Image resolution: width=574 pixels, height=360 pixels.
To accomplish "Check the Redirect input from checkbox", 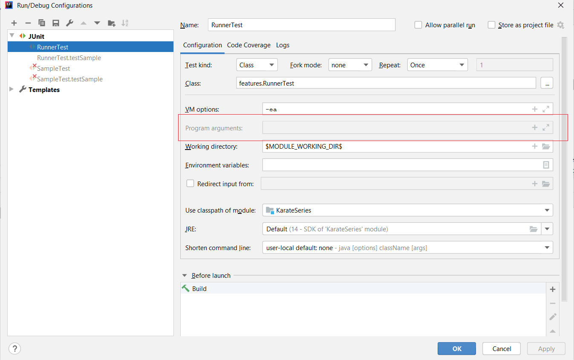I will click(190, 184).
